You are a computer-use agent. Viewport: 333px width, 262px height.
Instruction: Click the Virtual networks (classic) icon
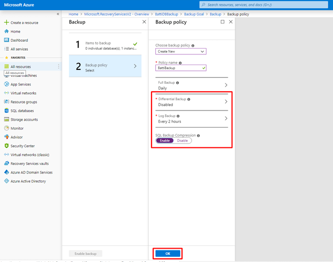coord(6,155)
